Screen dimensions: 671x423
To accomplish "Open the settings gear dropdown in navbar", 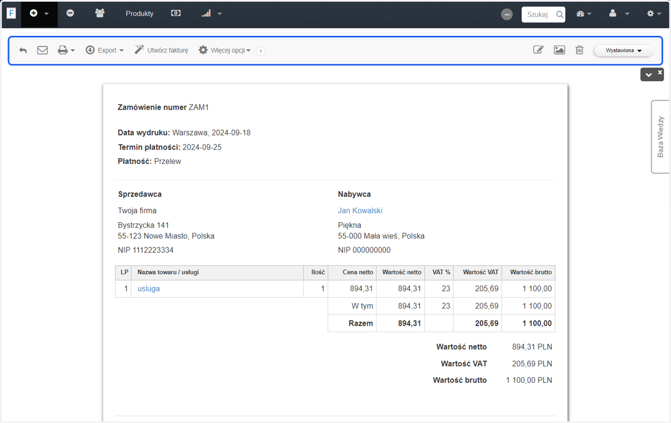I will [x=654, y=14].
